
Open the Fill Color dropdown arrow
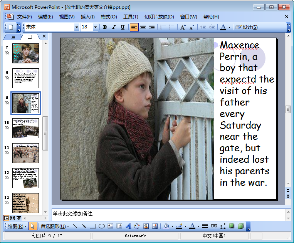click(x=172, y=226)
